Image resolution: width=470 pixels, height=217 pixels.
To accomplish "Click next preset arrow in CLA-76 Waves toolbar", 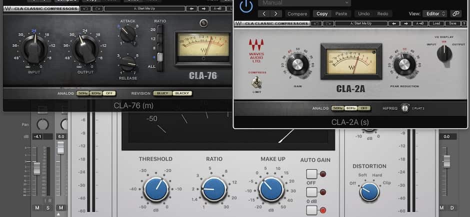I will (x=203, y=8).
